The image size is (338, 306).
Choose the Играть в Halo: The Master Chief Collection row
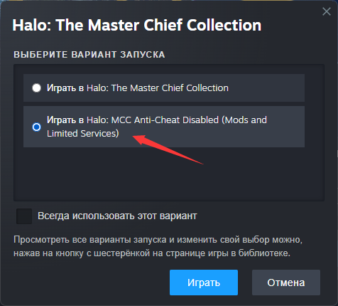[164, 88]
